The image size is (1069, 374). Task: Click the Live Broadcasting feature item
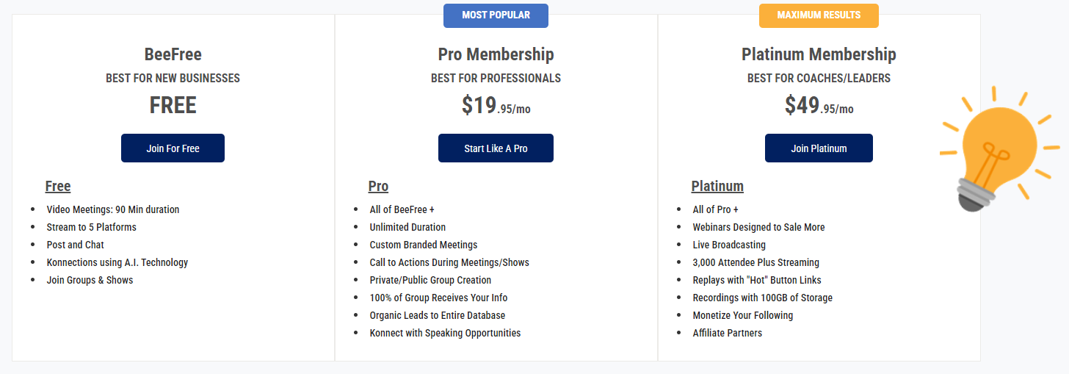pos(729,245)
